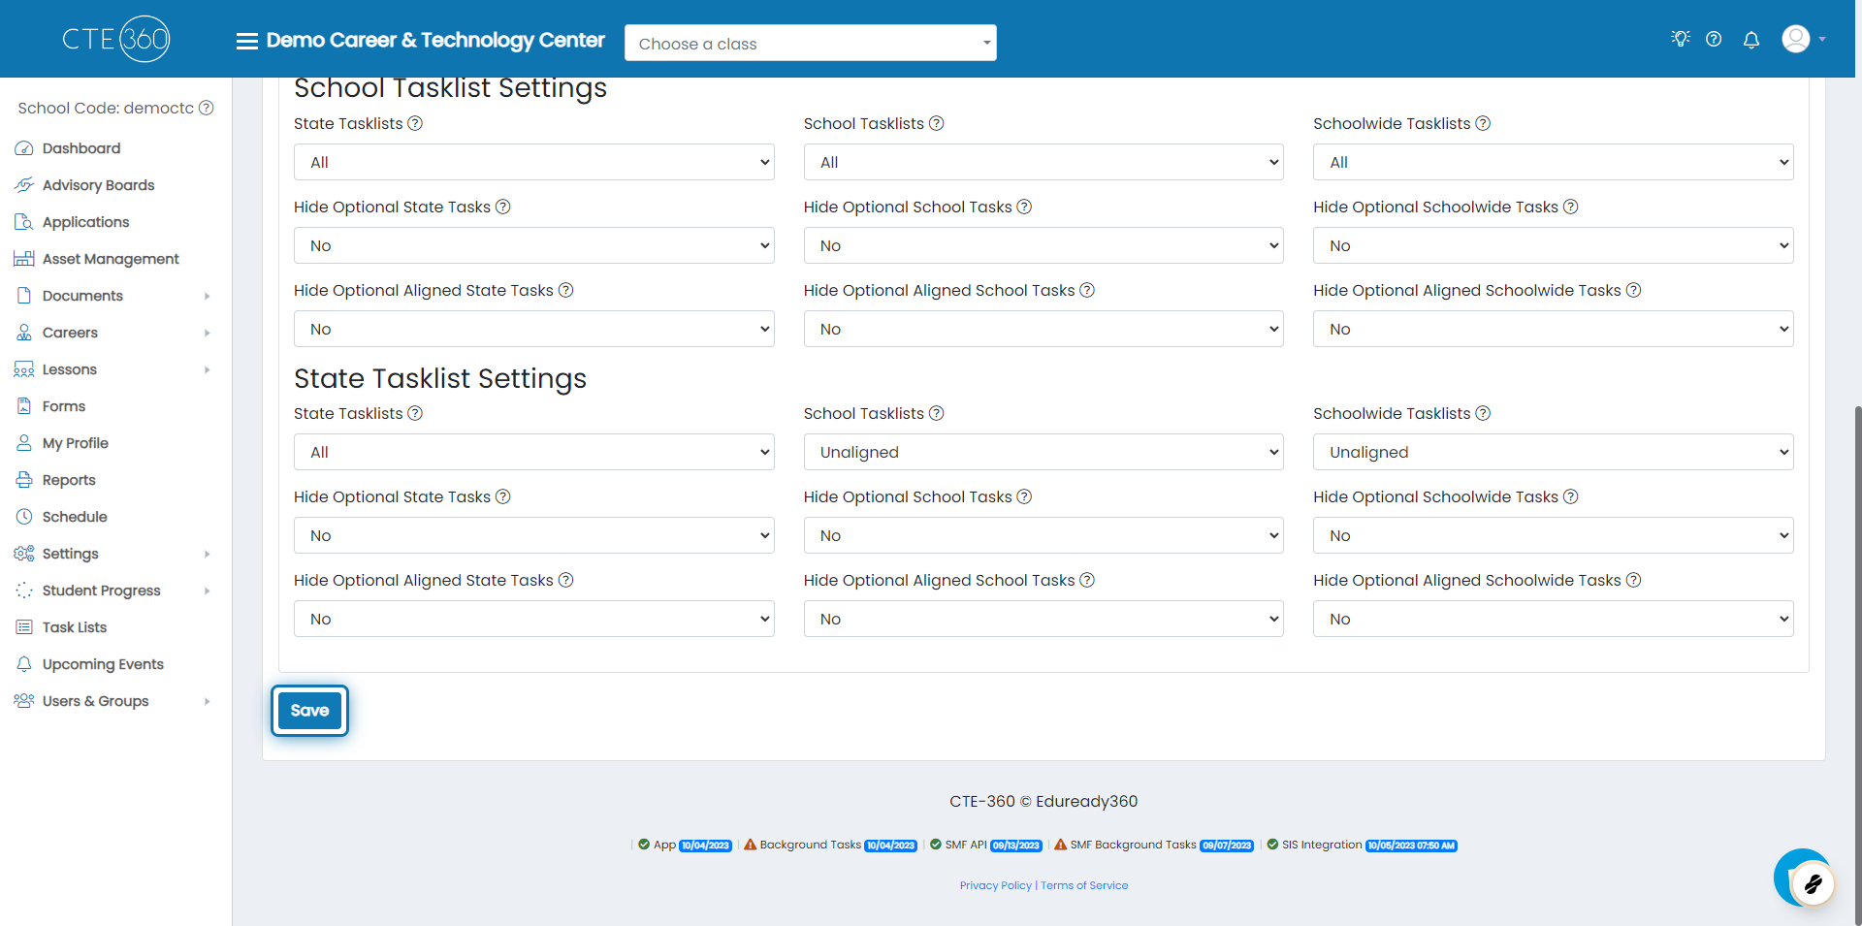Viewport: 1862px width, 926px height.
Task: Click the CTE 360 logo
Action: (x=116, y=39)
